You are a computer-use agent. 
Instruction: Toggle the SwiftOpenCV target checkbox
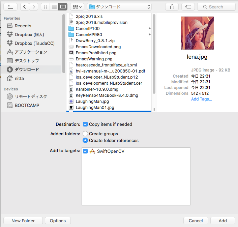tap(85, 151)
